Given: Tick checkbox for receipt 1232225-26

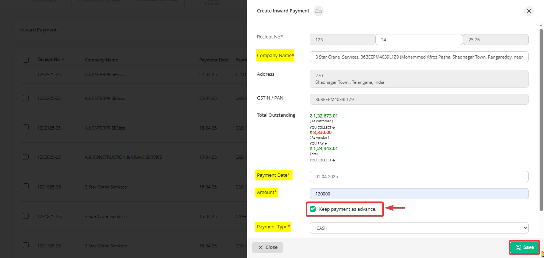Looking at the screenshot, I should [26, 98].
